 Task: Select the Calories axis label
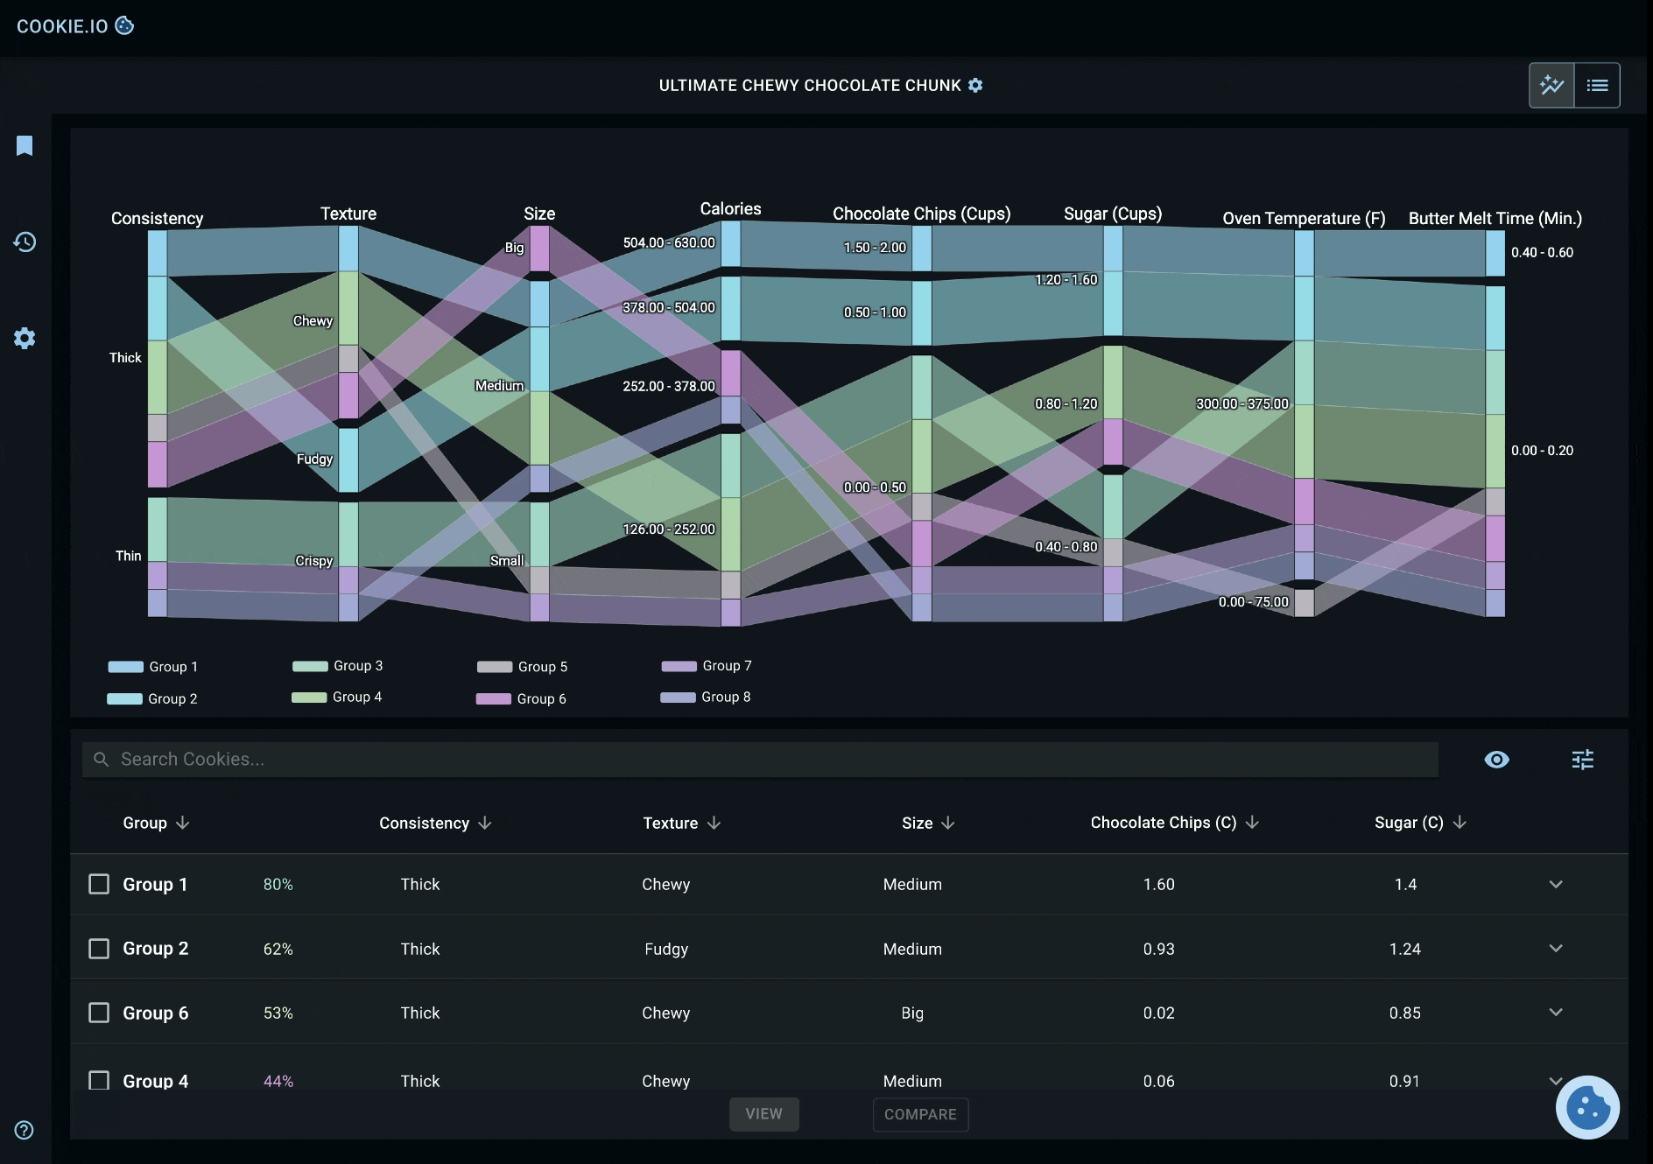pos(730,208)
